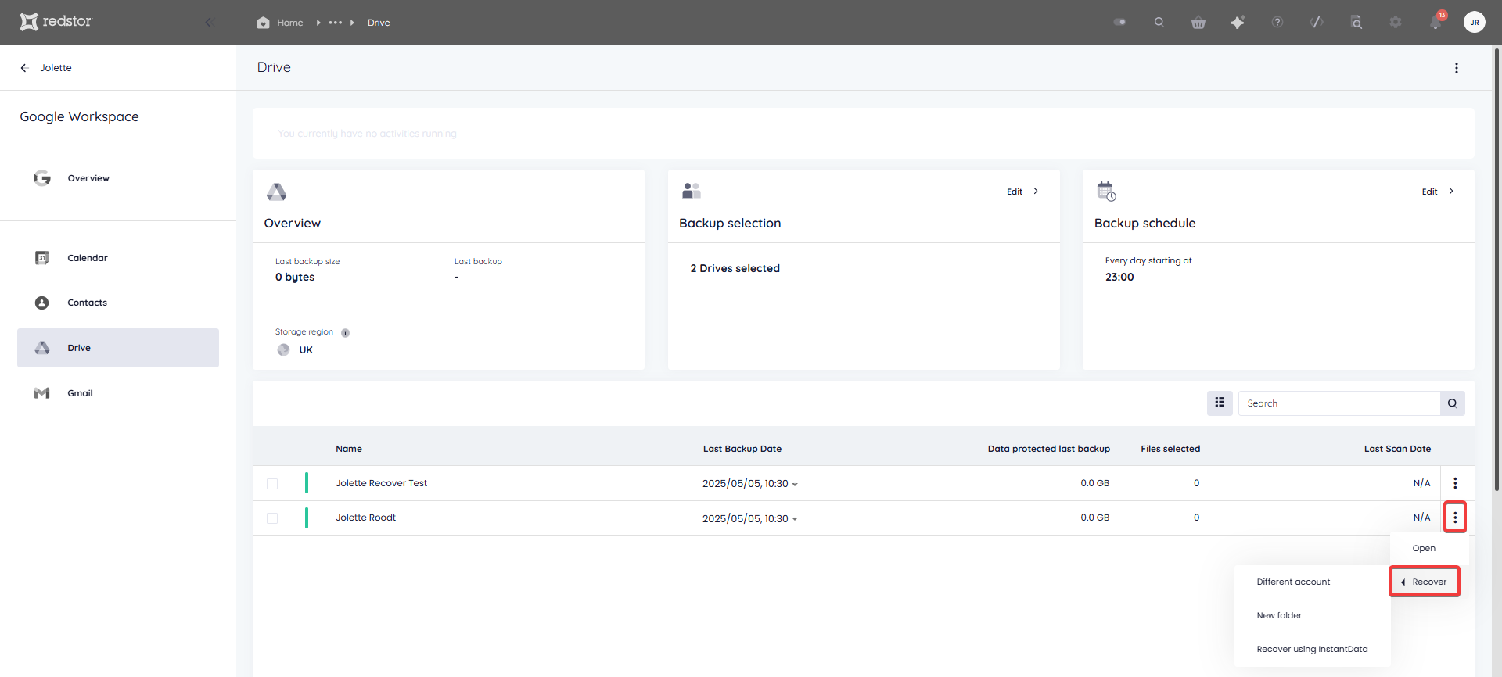Select Drive in the sidebar
Viewport: 1502px width, 677px height.
coord(118,348)
